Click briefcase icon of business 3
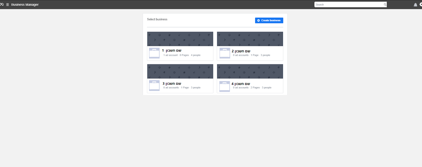 pyautogui.click(x=154, y=85)
